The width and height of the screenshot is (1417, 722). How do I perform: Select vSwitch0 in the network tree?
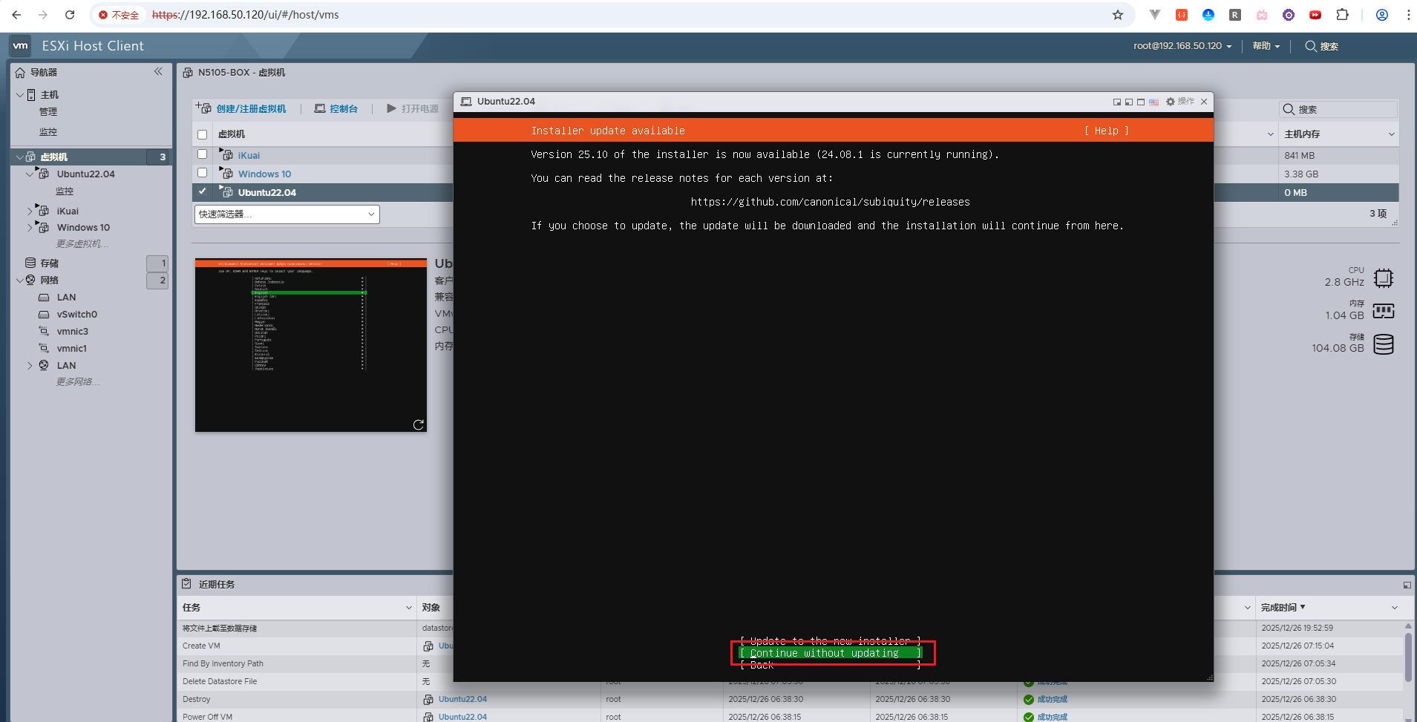[x=76, y=314]
